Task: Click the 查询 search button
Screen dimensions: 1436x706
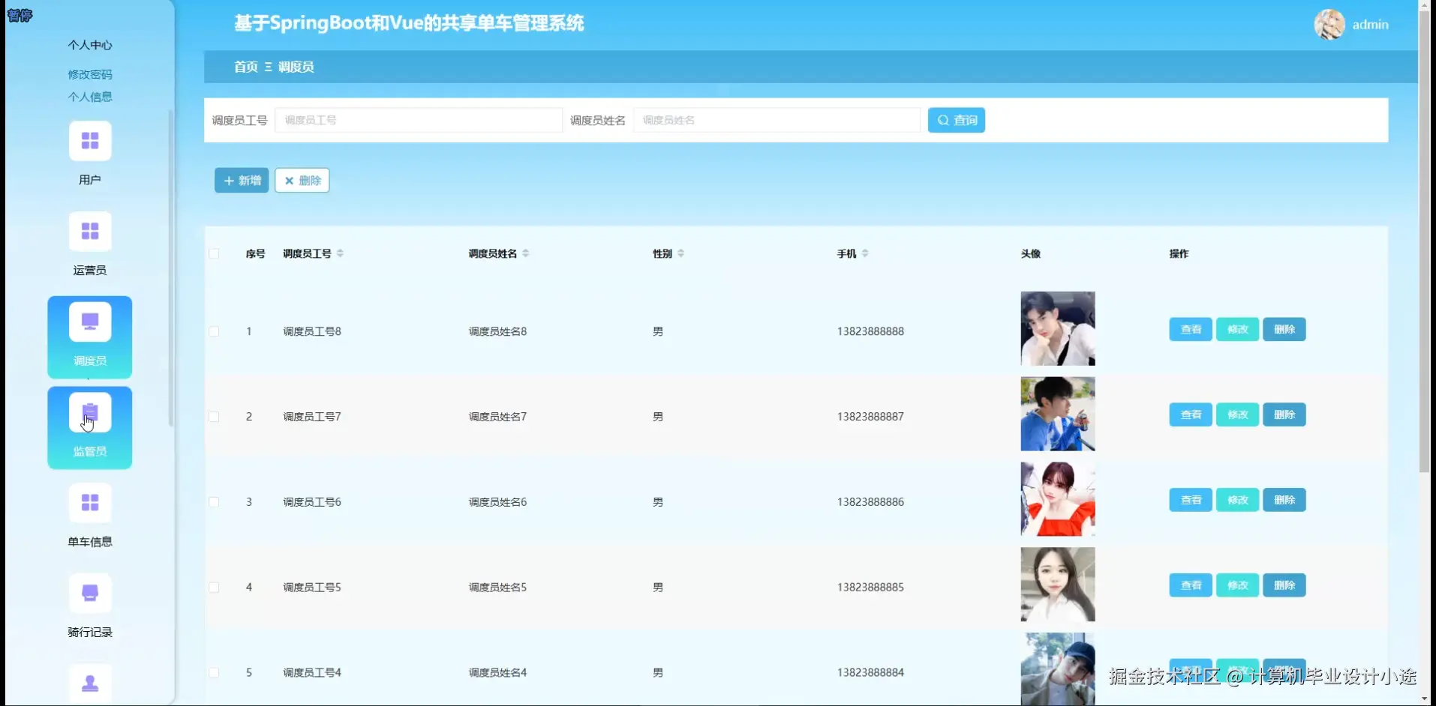Action: click(x=957, y=120)
